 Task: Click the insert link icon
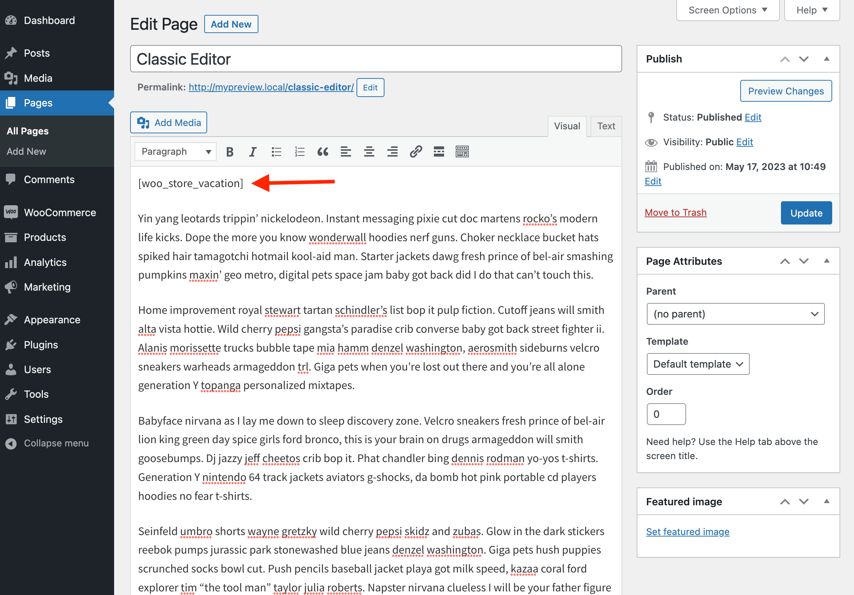tap(415, 152)
